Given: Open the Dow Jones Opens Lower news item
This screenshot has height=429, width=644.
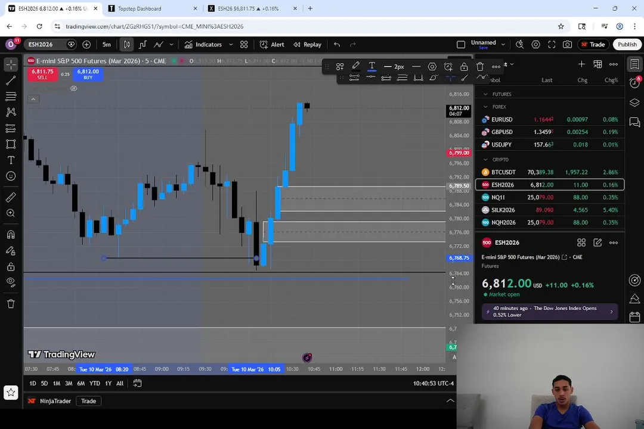Looking at the screenshot, I should [x=550, y=312].
